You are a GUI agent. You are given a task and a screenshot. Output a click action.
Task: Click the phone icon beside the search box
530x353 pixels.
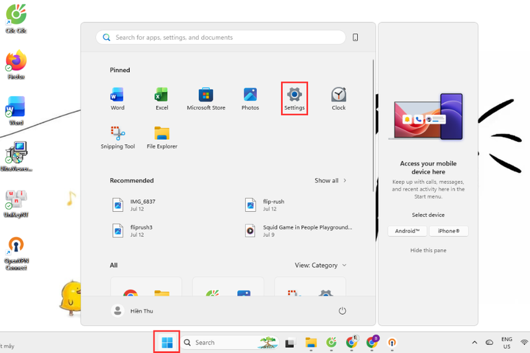coord(355,38)
